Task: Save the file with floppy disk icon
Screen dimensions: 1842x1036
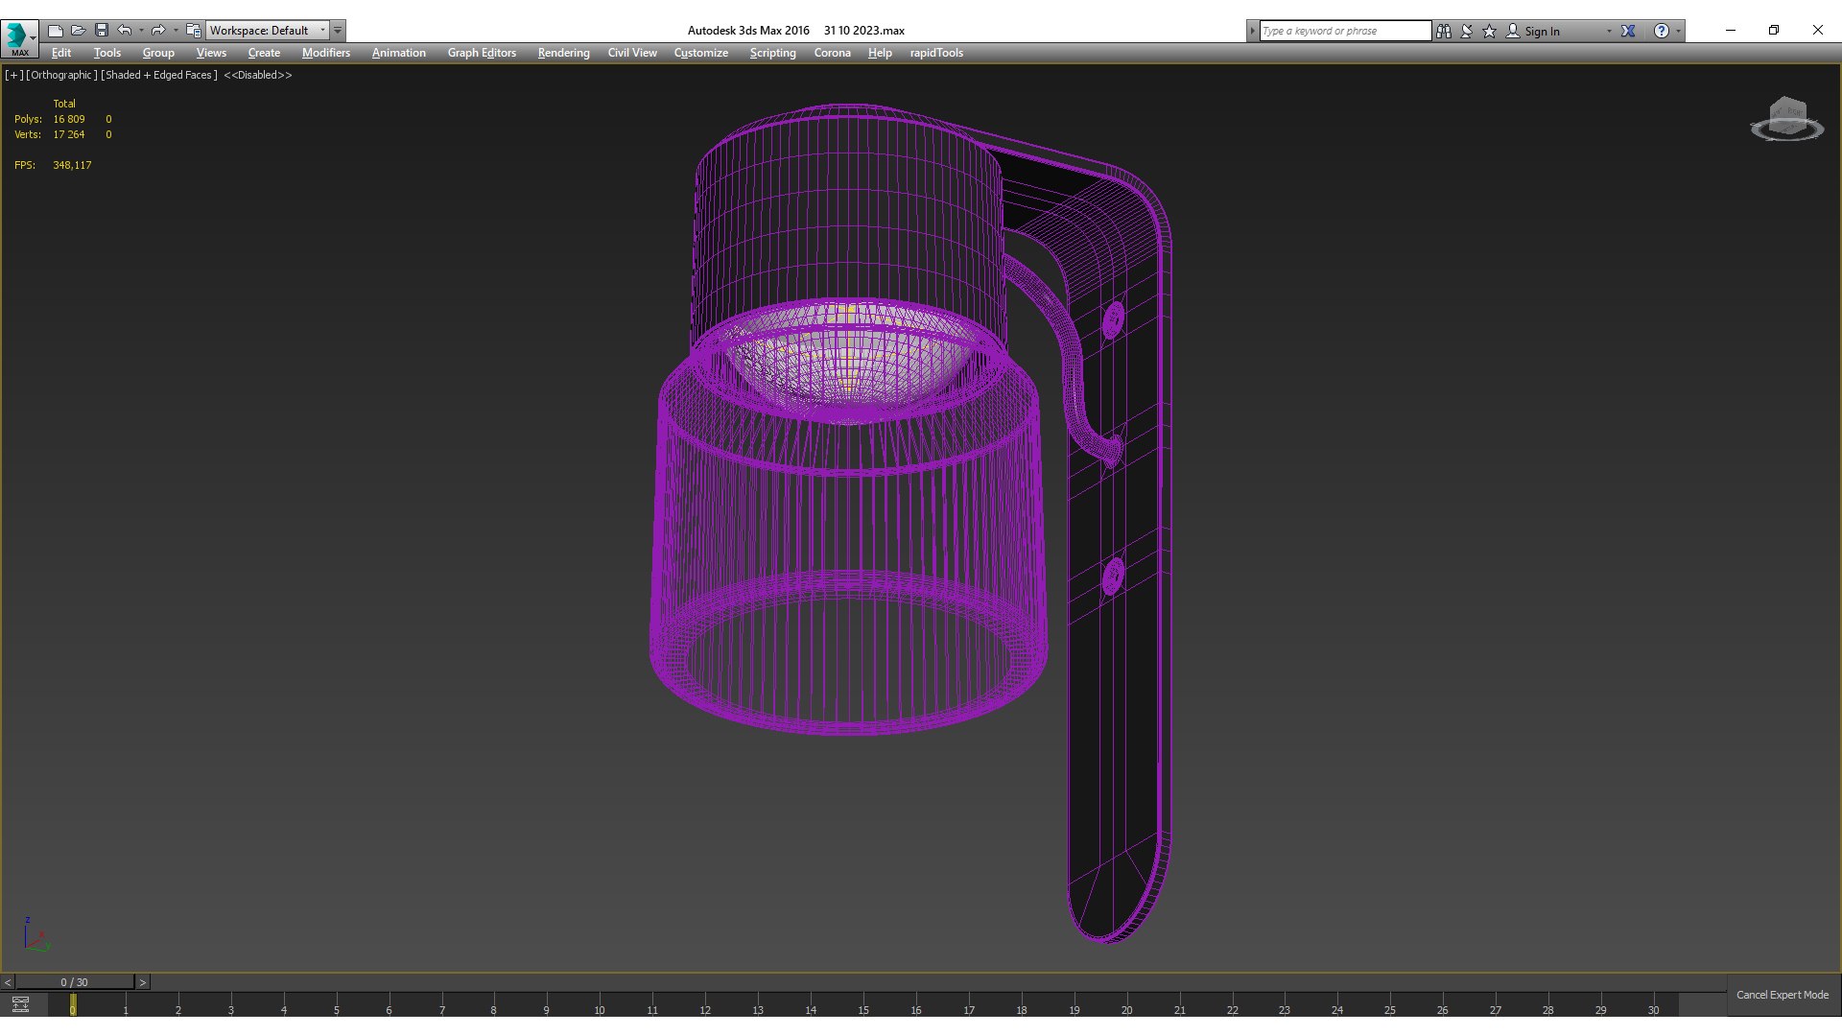Action: (x=102, y=31)
